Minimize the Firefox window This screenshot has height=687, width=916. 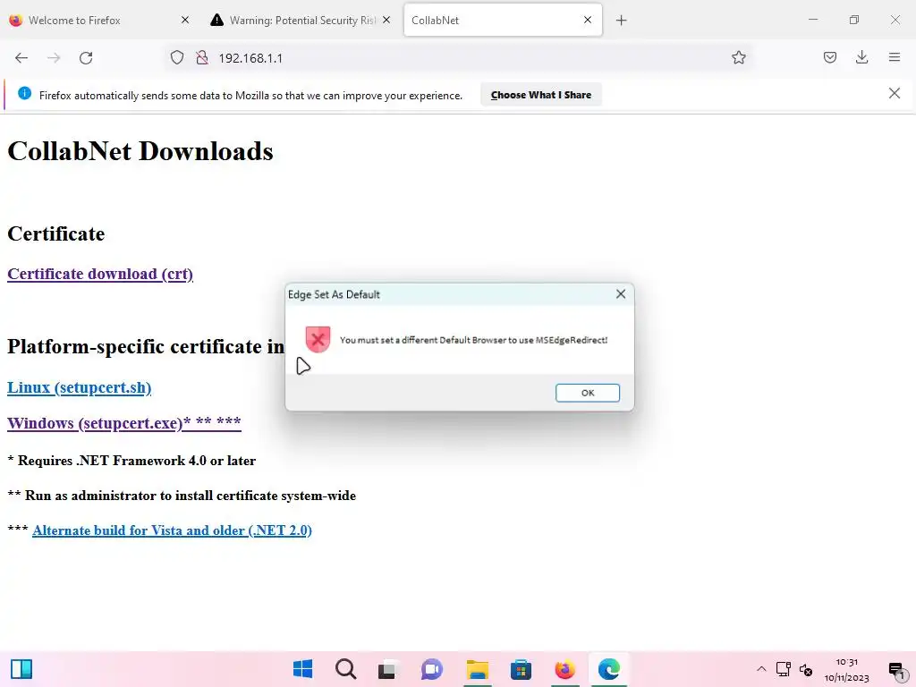tap(812, 20)
